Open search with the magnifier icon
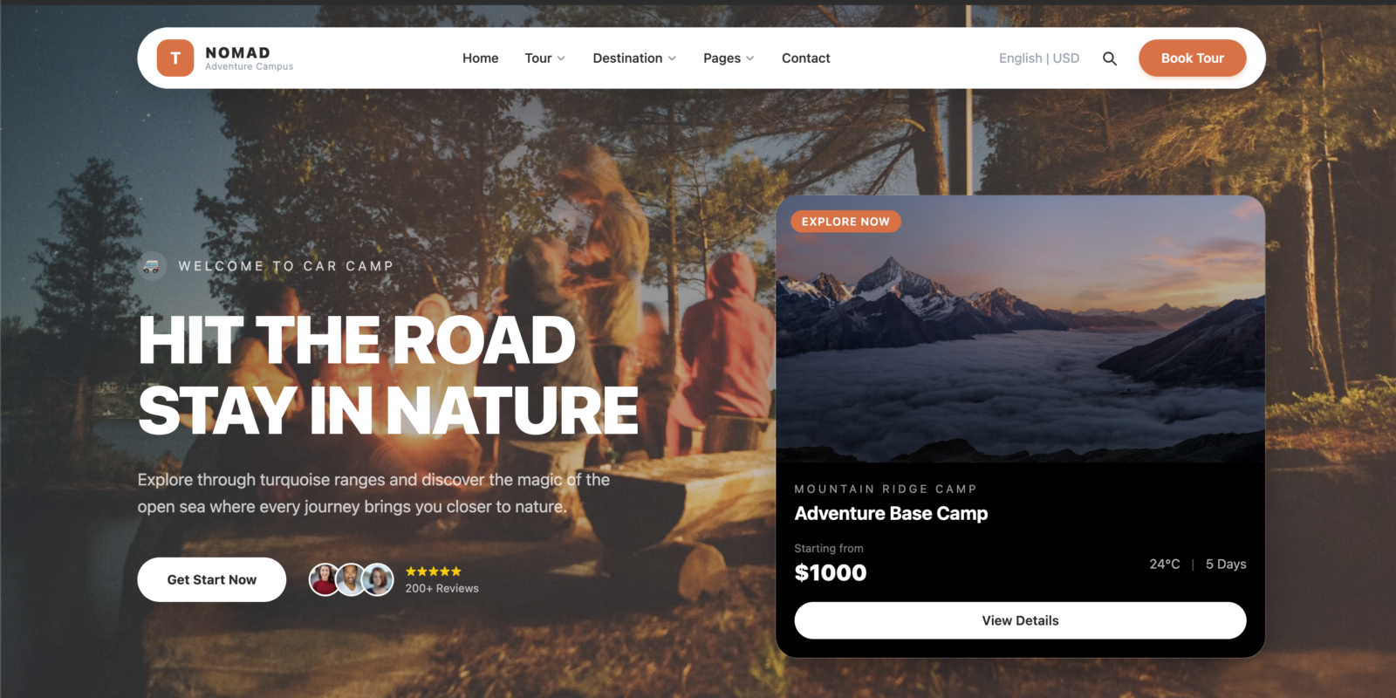 tap(1110, 58)
